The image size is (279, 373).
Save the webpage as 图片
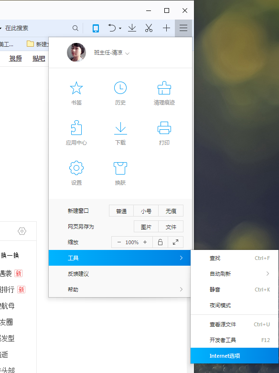146,227
